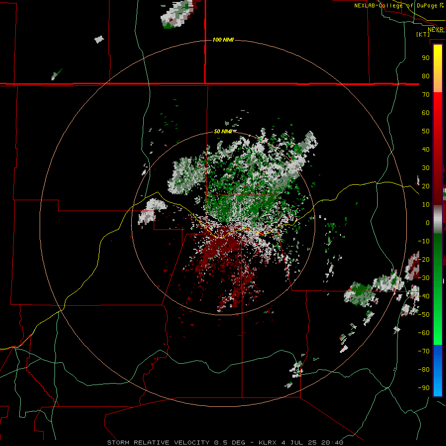The image size is (446, 446).
Task: Select the "-40" scale label
Action: [x=424, y=296]
